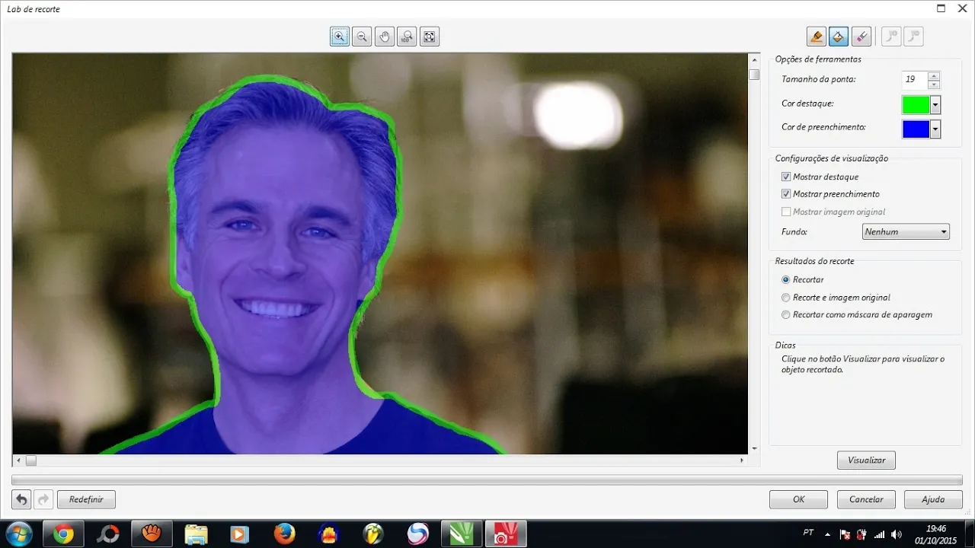Open the Windows Start menu
The height and width of the screenshot is (548, 975).
tap(18, 534)
